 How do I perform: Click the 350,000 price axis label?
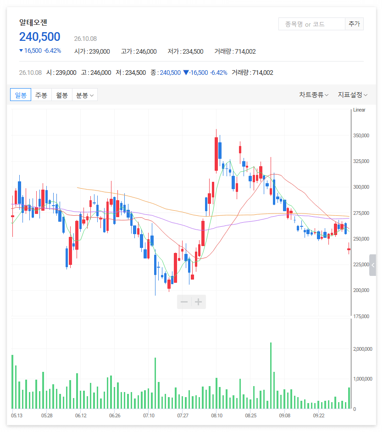pos(361,135)
